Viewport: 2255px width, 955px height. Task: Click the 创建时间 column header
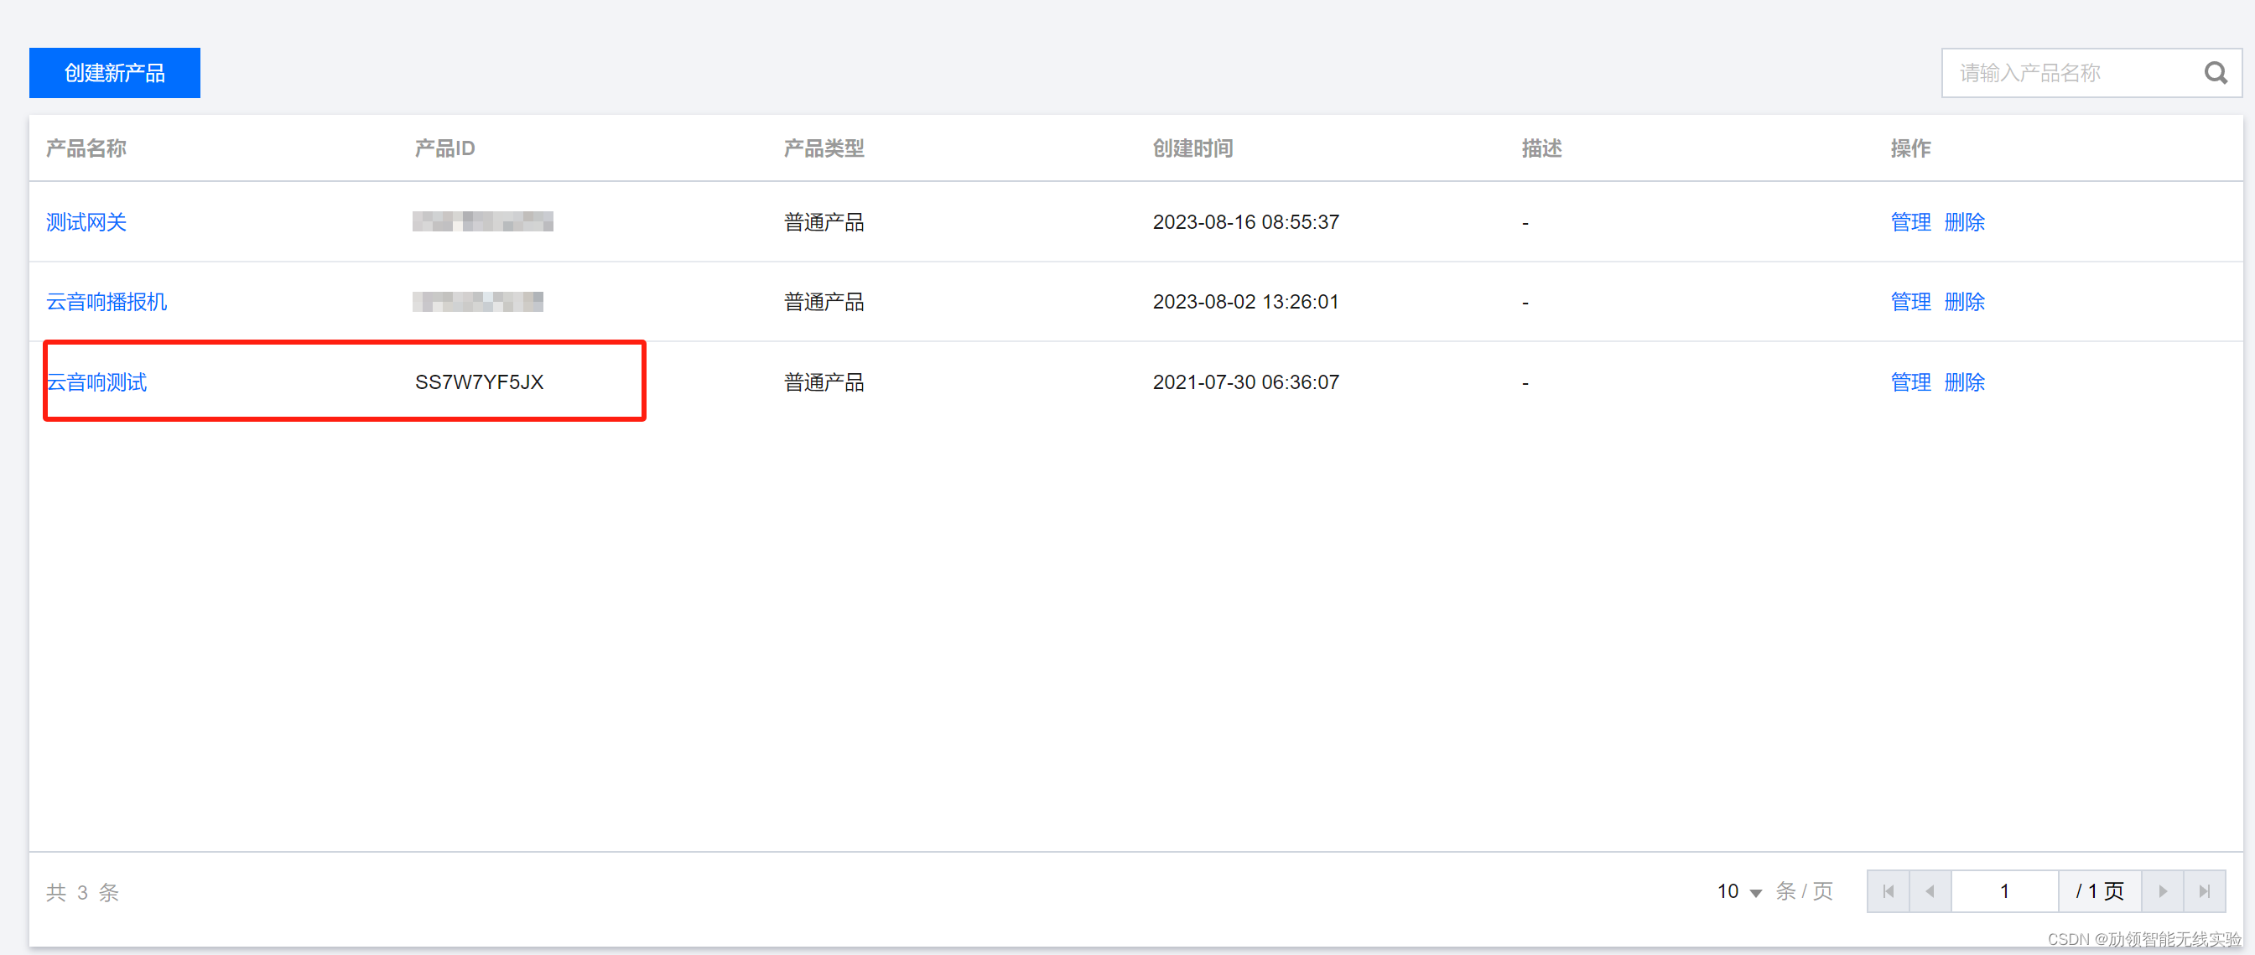point(1193,148)
